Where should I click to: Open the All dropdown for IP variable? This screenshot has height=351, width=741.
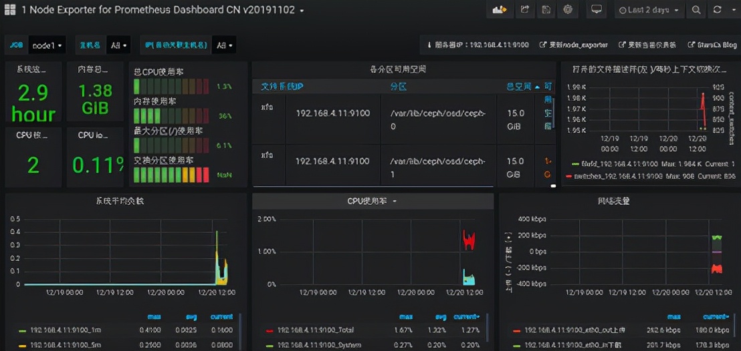pos(224,45)
